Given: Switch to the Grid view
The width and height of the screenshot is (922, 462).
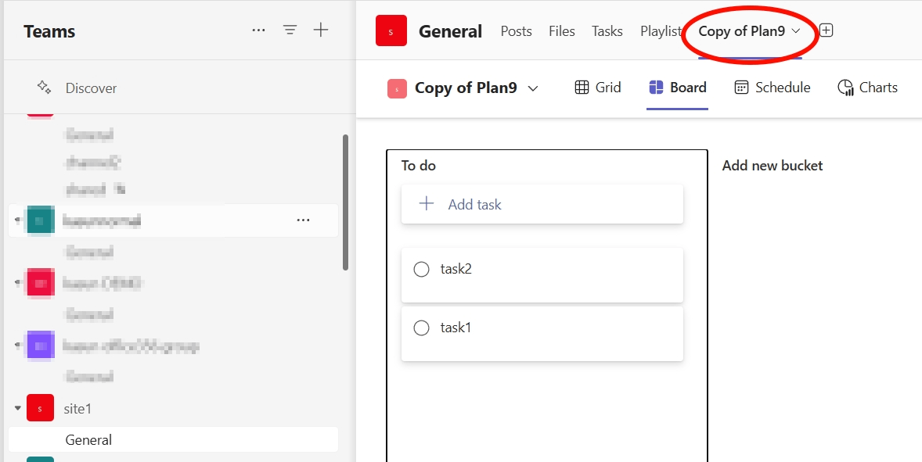Looking at the screenshot, I should 598,88.
